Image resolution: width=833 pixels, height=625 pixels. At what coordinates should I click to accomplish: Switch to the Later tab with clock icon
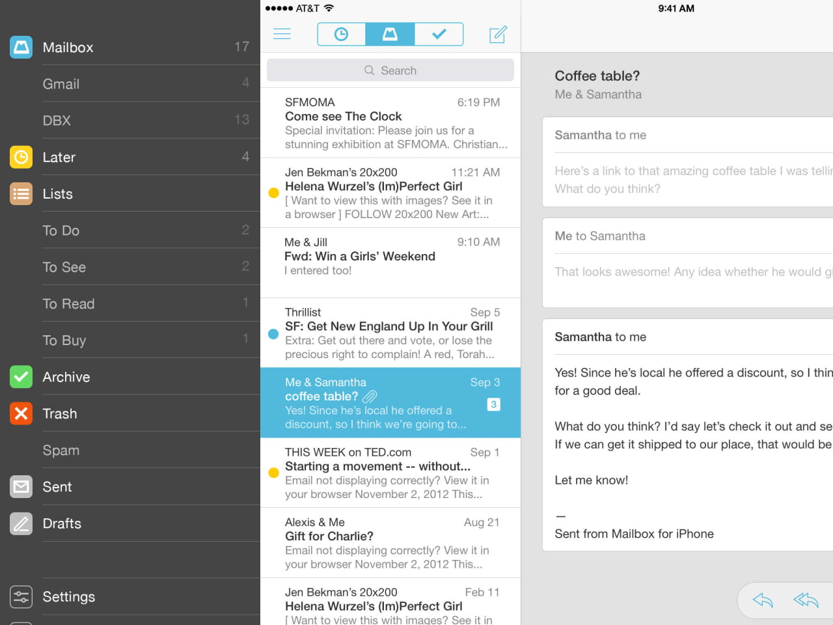[341, 34]
